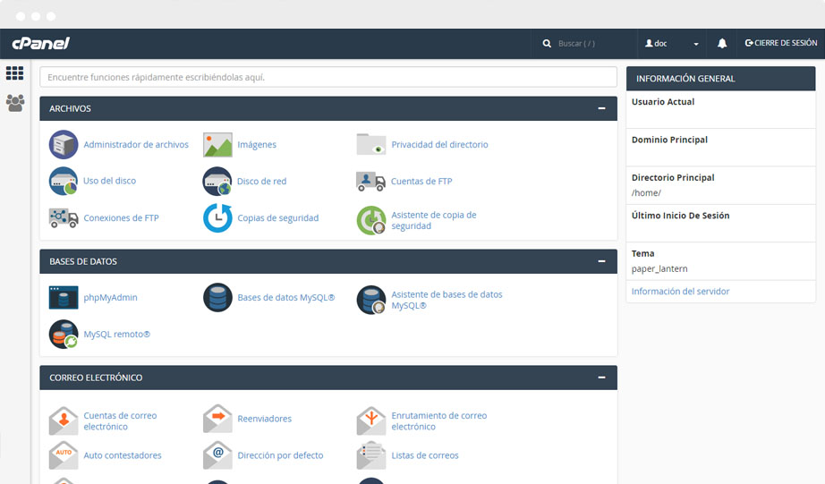Image resolution: width=825 pixels, height=484 pixels.
Task: Click the Uso del disco link
Action: pos(109,181)
